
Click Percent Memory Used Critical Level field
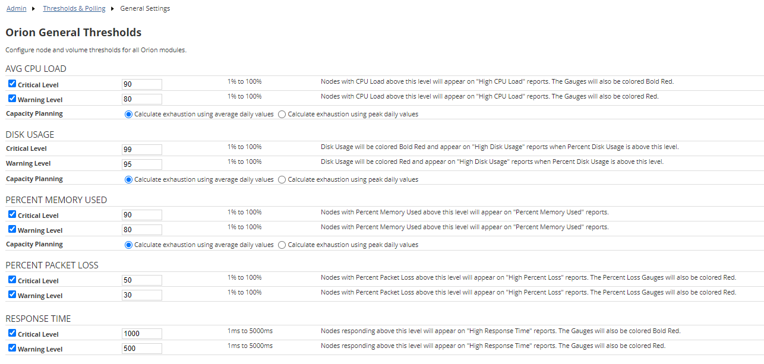click(x=142, y=215)
